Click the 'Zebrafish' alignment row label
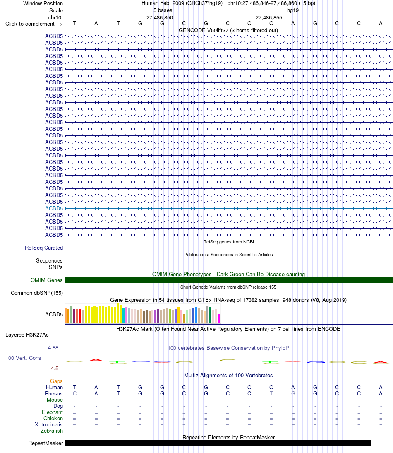This screenshot has width=393, height=453. (x=52, y=431)
